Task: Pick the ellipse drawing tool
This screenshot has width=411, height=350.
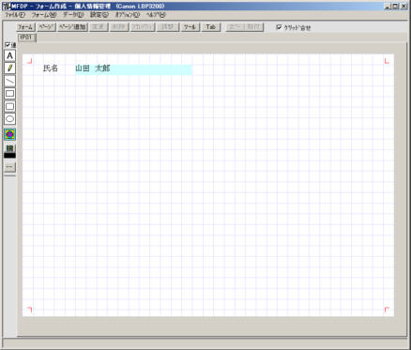Action: coord(9,118)
